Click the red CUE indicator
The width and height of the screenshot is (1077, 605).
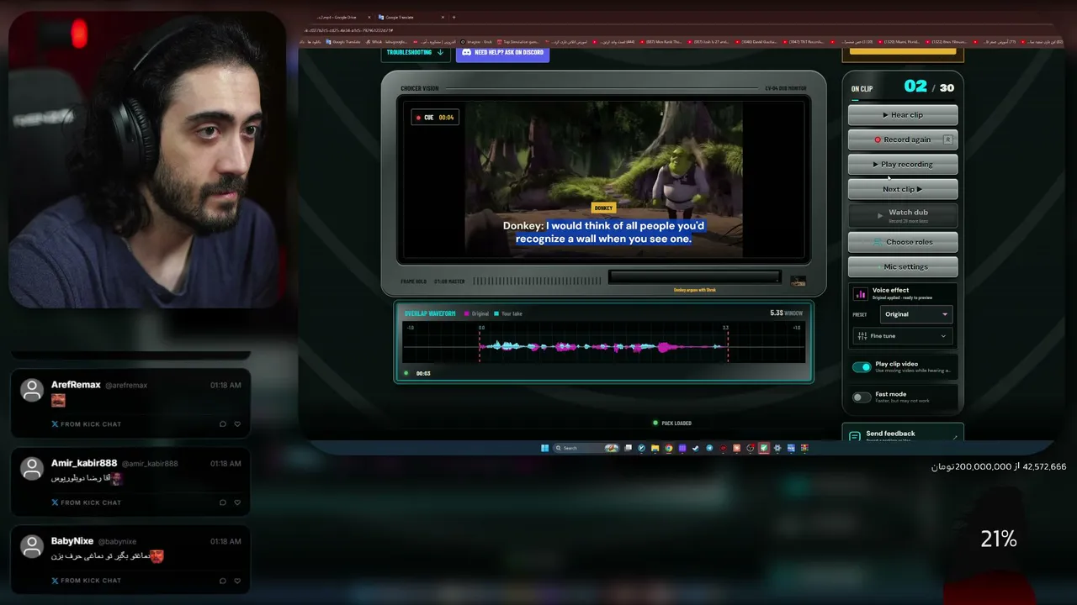click(434, 118)
